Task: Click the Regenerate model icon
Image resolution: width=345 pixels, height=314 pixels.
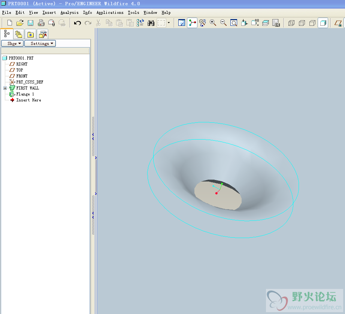Action: (x=140, y=23)
